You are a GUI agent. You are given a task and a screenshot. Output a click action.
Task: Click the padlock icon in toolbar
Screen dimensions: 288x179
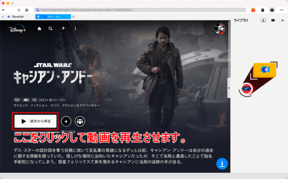pyautogui.click(x=263, y=10)
